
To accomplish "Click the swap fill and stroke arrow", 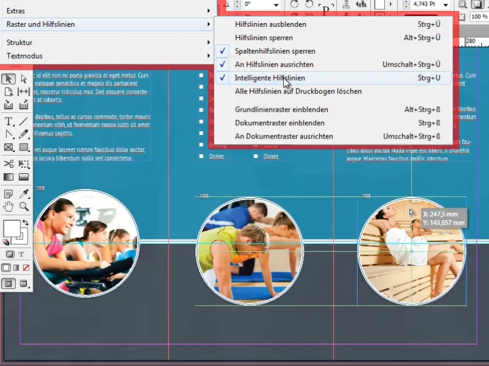I will tap(26, 223).
